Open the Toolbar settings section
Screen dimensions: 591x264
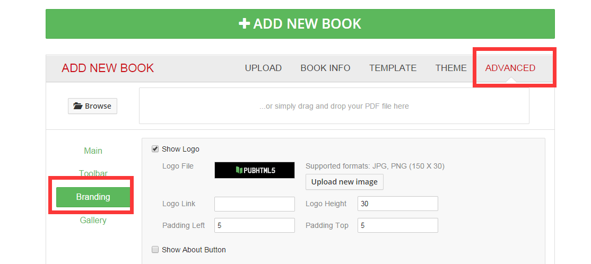[93, 174]
